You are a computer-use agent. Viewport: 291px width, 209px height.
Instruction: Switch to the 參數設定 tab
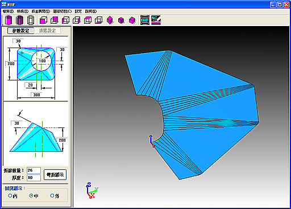[21, 31]
